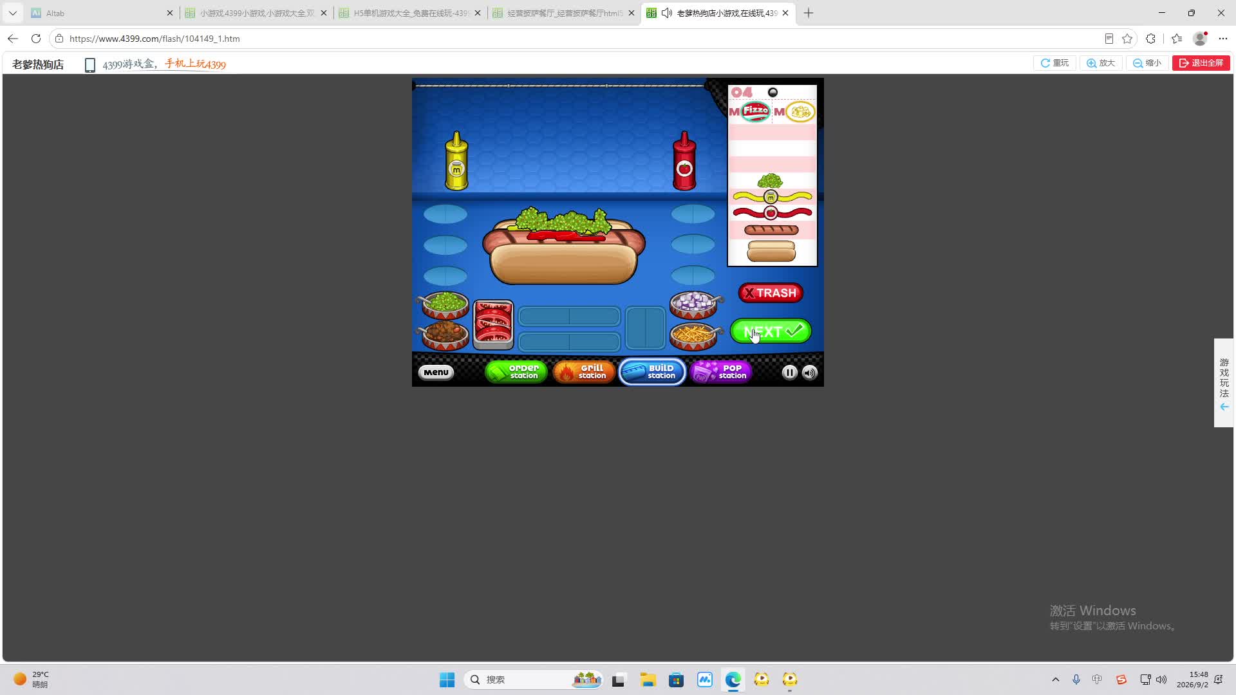
Task: Click the address bar URL
Action: click(x=154, y=39)
